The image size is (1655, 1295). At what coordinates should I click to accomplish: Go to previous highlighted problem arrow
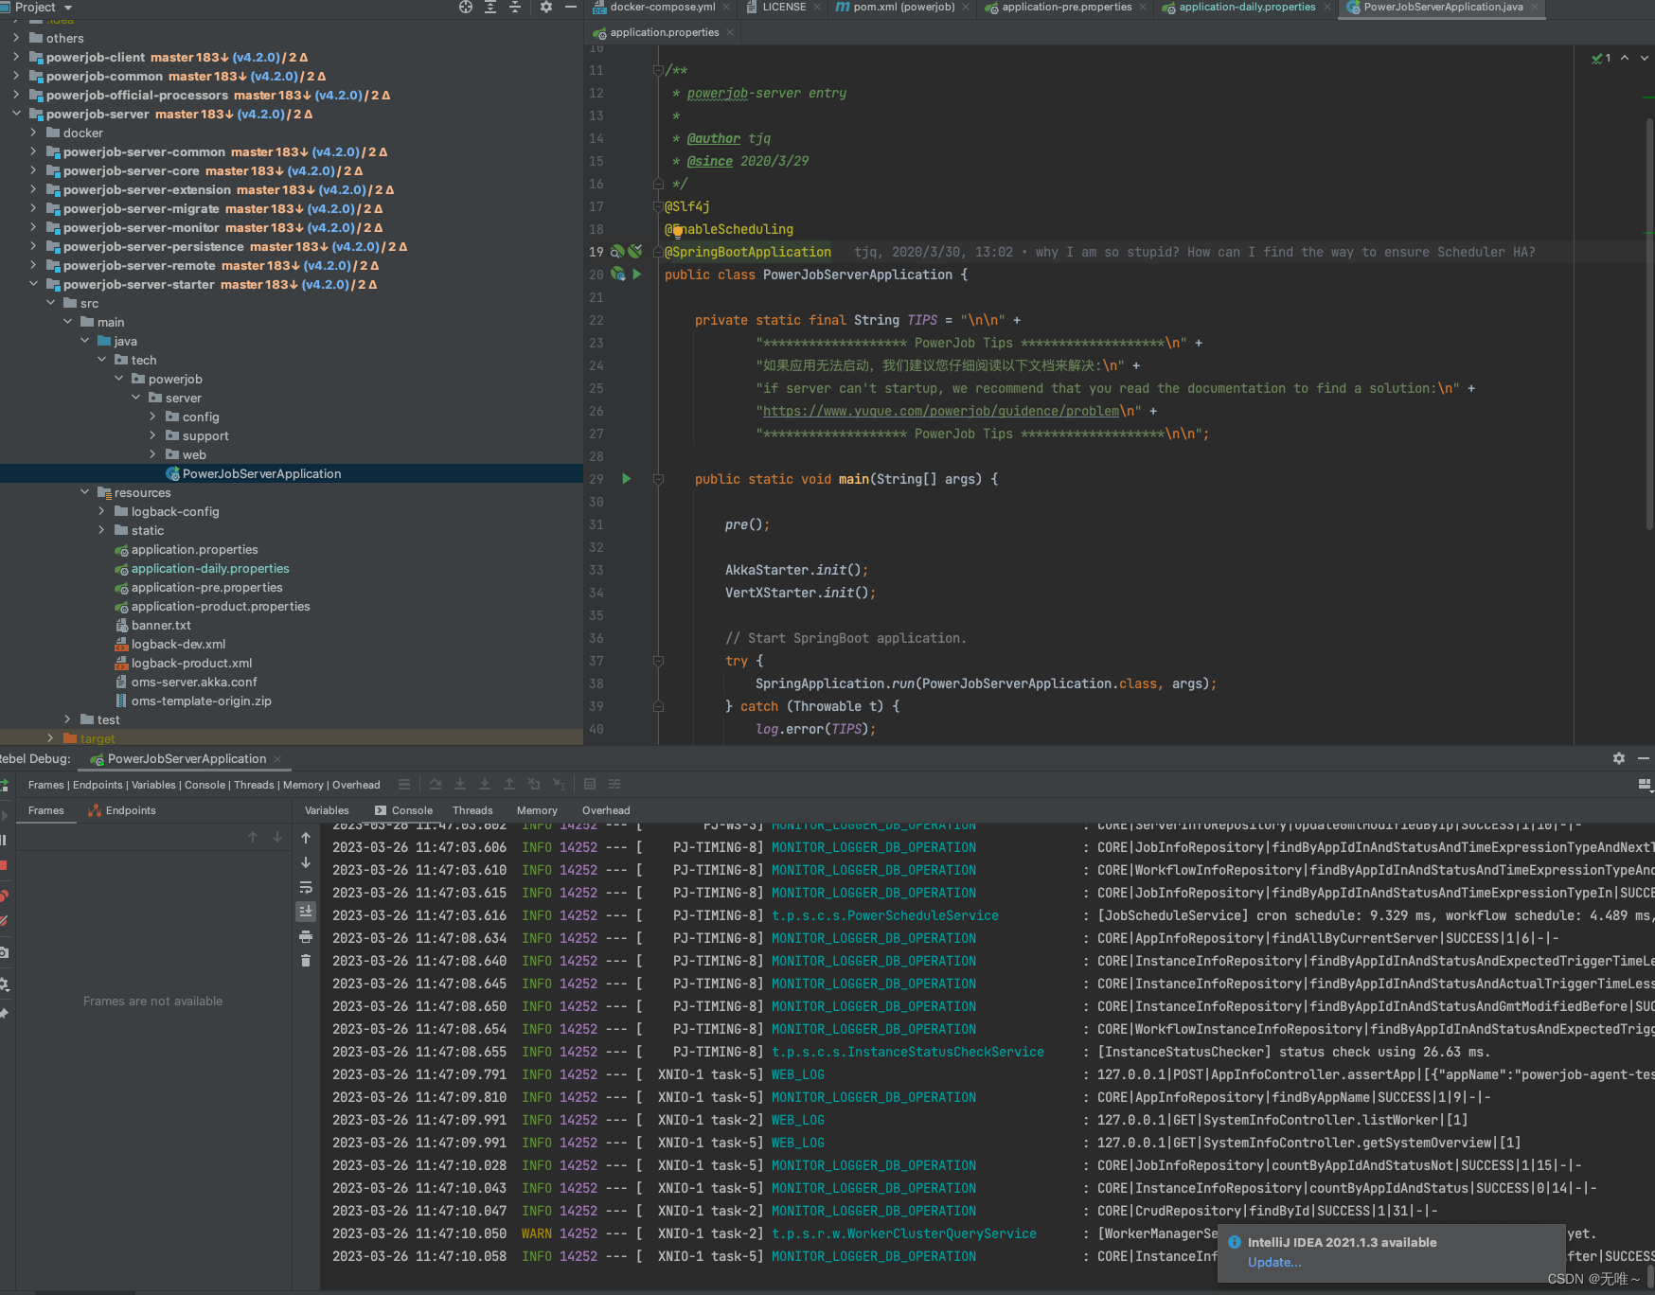click(x=1625, y=58)
